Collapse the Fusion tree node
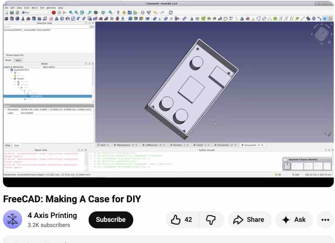335x243 pixels. pyautogui.click(x=12, y=79)
